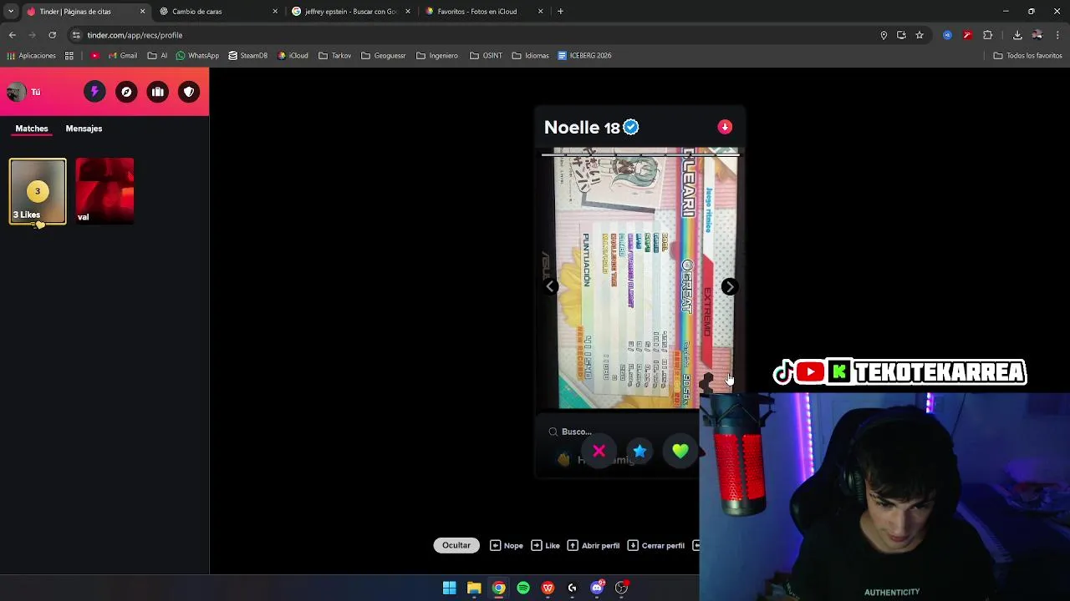Click the blue round extension icon
Image resolution: width=1070 pixels, height=601 pixels.
pos(947,35)
